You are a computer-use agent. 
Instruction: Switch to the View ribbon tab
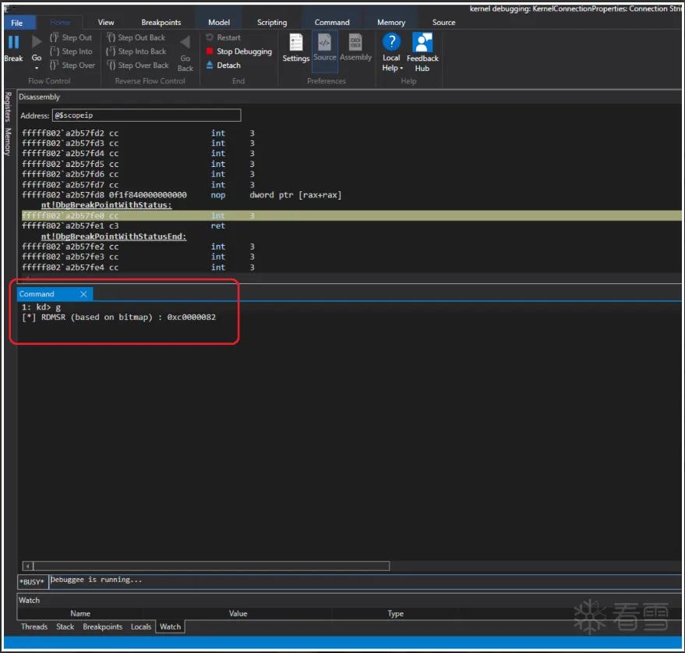point(106,23)
